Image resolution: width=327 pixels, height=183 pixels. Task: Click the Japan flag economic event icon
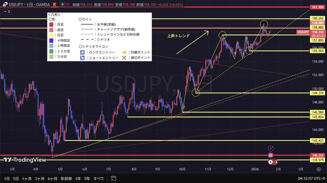pyautogui.click(x=270, y=162)
